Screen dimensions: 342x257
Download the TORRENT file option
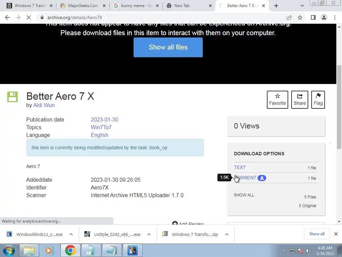[x=245, y=178]
